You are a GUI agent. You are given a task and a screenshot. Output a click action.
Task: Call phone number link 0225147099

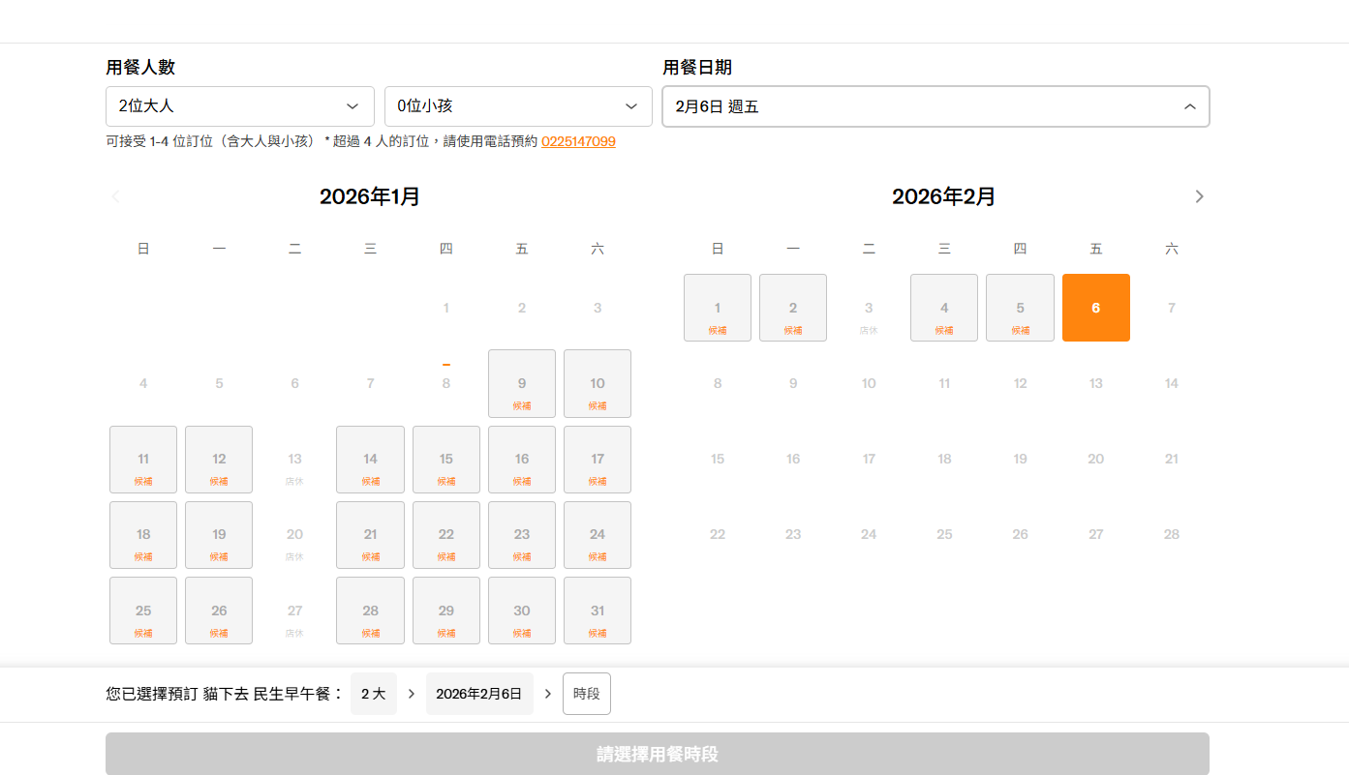(x=578, y=141)
